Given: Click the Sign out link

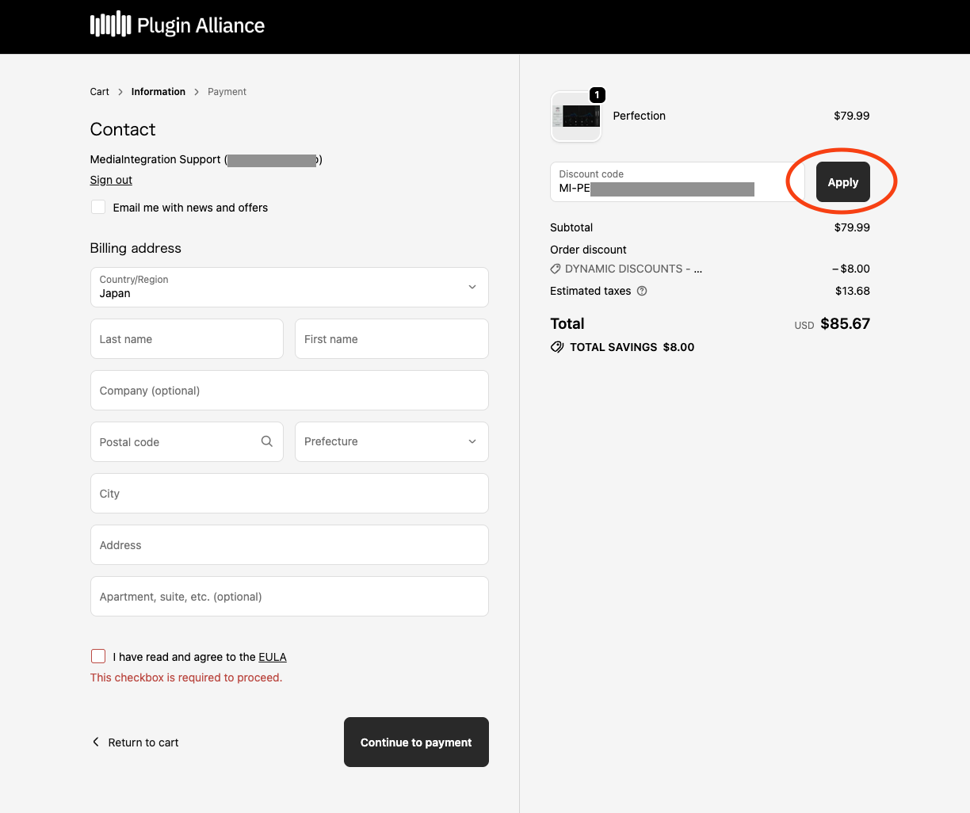Looking at the screenshot, I should [111, 180].
